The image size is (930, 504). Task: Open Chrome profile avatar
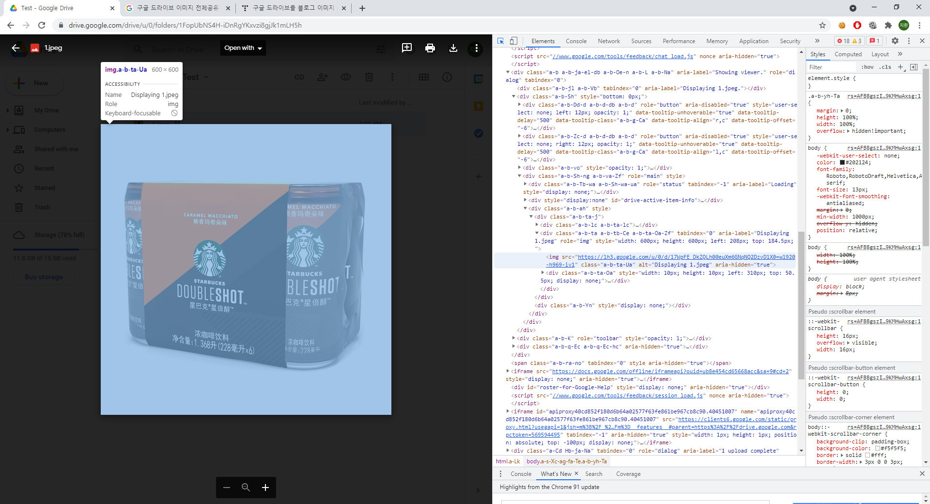pos(904,25)
